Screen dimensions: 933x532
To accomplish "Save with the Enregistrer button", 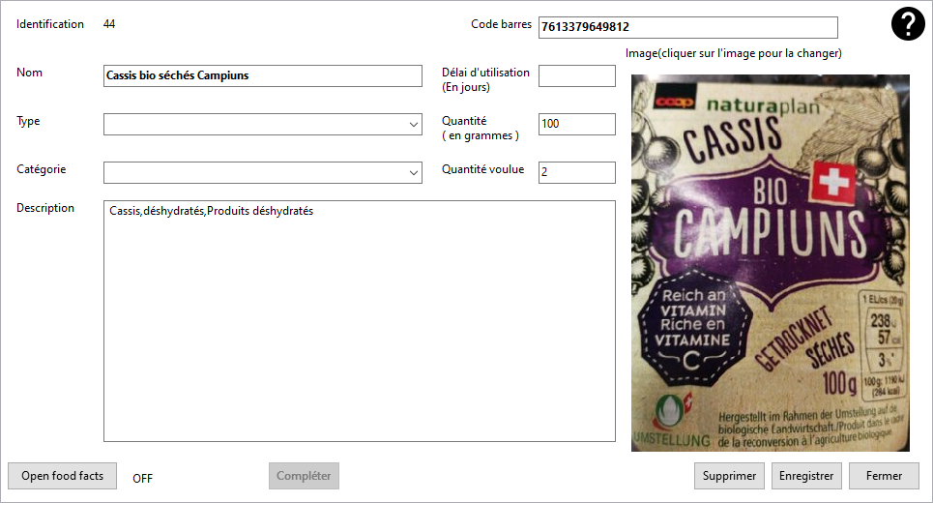I will 806,476.
